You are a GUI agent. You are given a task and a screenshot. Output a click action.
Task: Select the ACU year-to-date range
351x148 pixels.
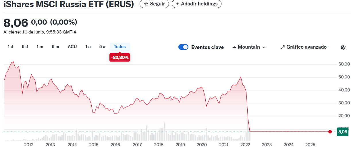[x=72, y=47]
